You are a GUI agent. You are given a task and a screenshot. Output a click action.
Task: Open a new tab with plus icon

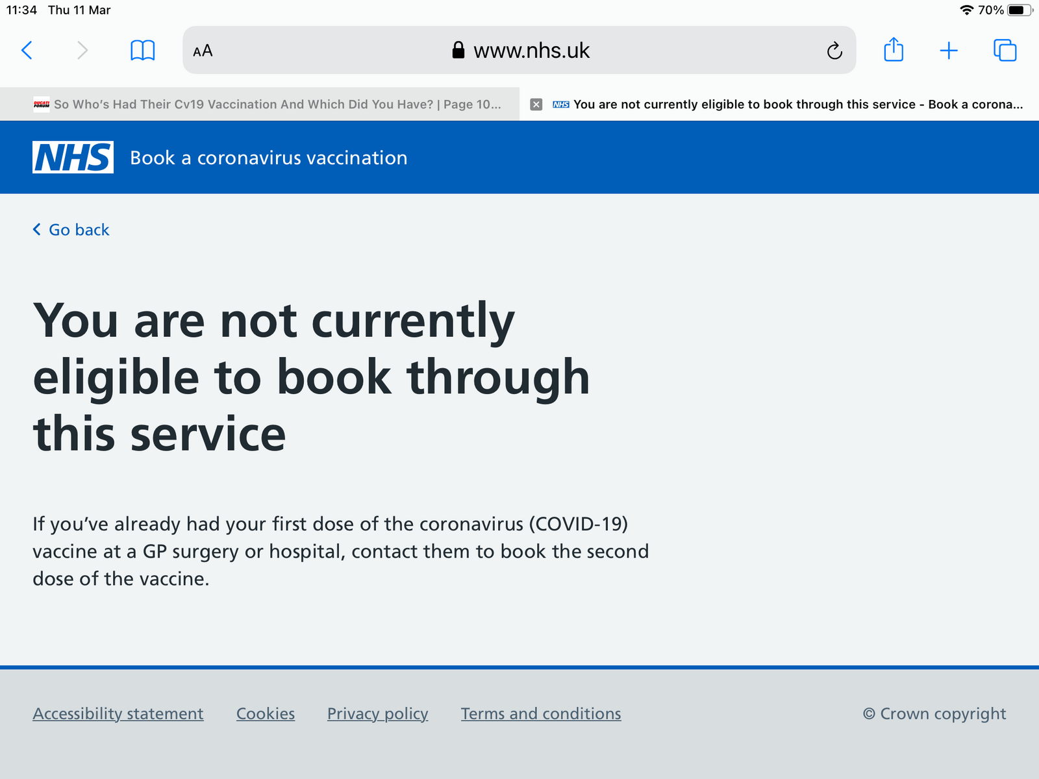pos(949,51)
